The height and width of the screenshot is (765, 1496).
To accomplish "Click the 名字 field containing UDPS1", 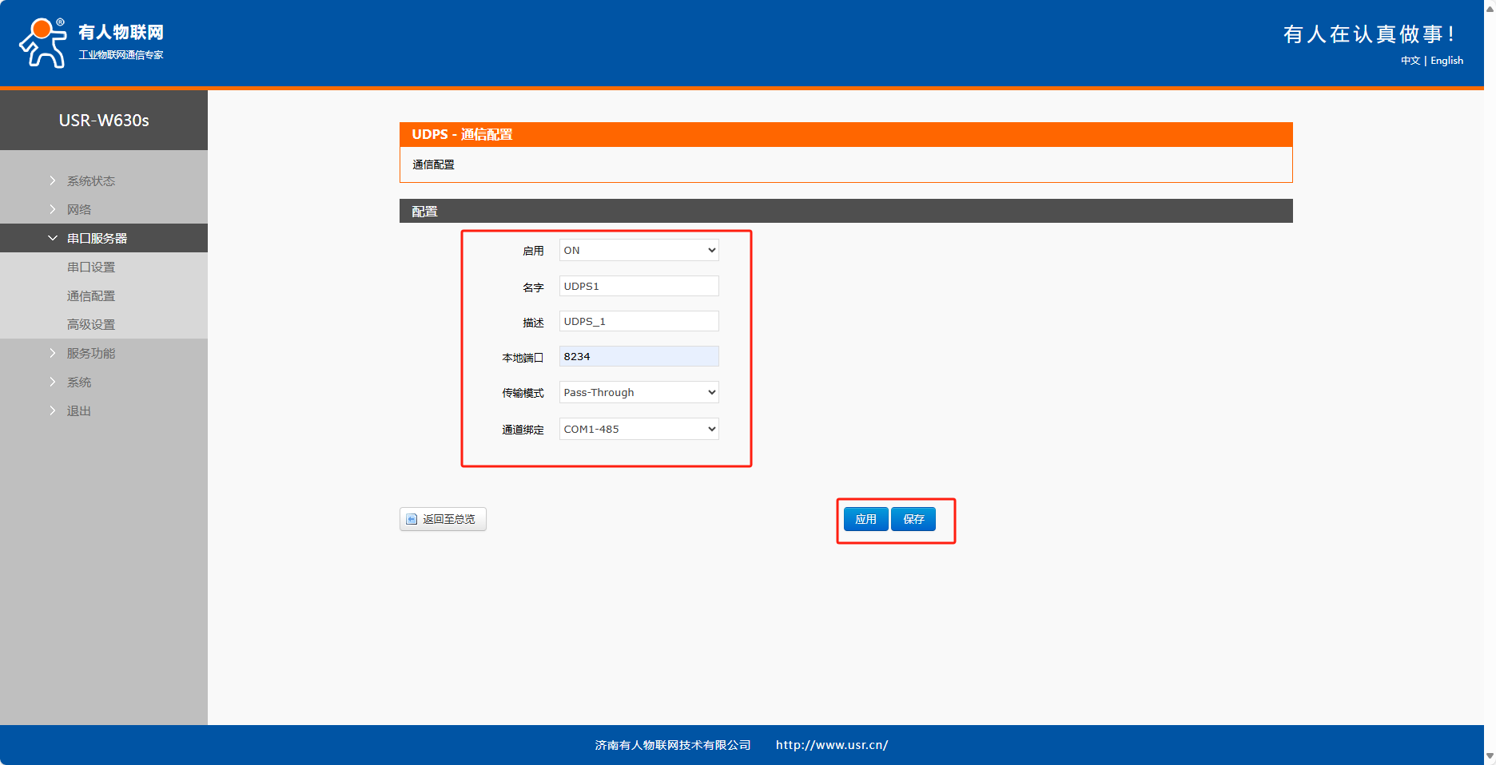I will click(639, 287).
